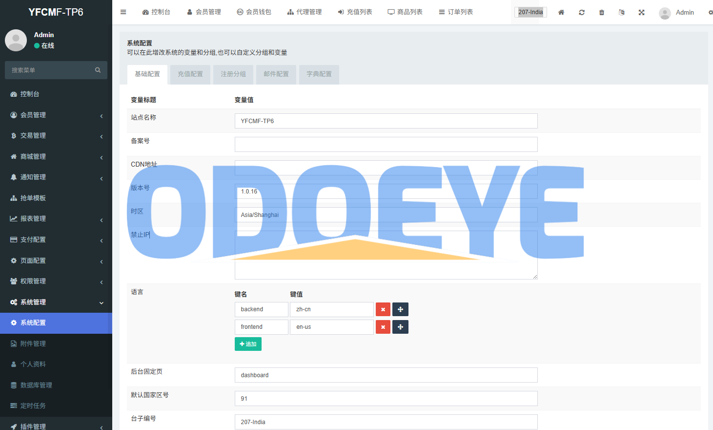Image resolution: width=713 pixels, height=430 pixels.
Task: Click the refresh icon in top bar
Action: pos(582,12)
